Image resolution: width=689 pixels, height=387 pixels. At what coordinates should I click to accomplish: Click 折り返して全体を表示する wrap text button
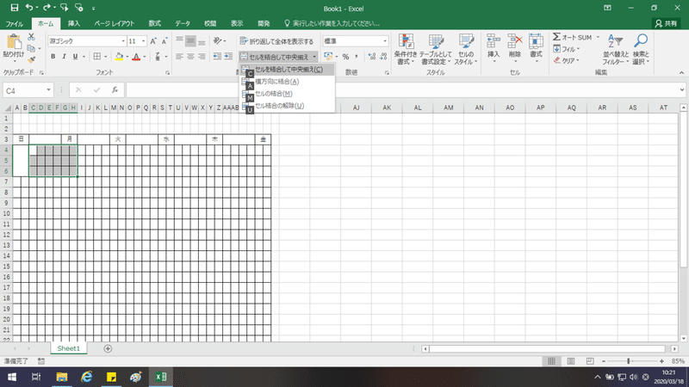pos(276,41)
